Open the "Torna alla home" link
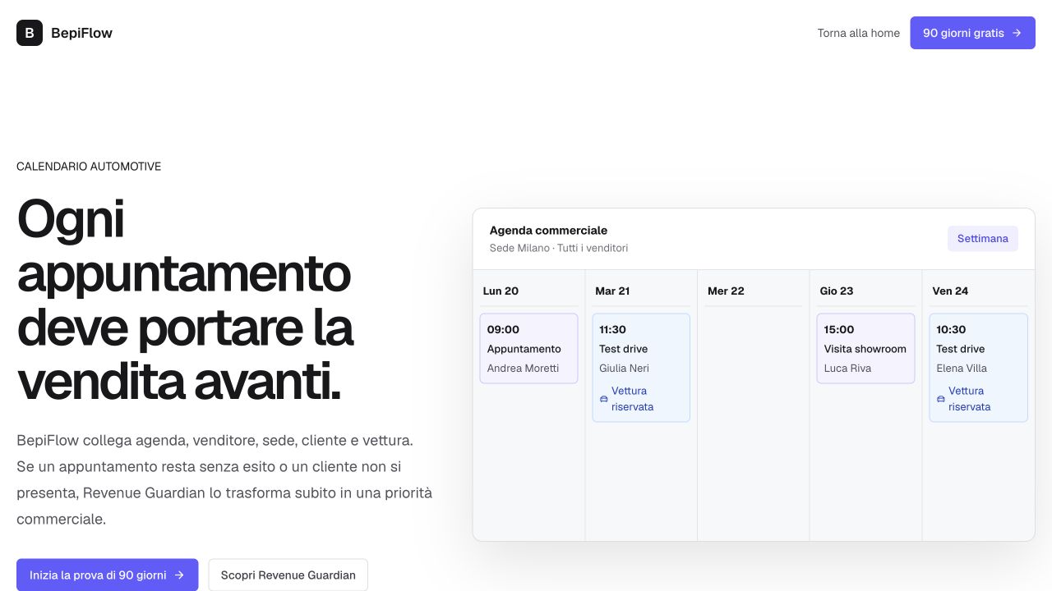Screen dimensions: 1052x591 pos(858,33)
